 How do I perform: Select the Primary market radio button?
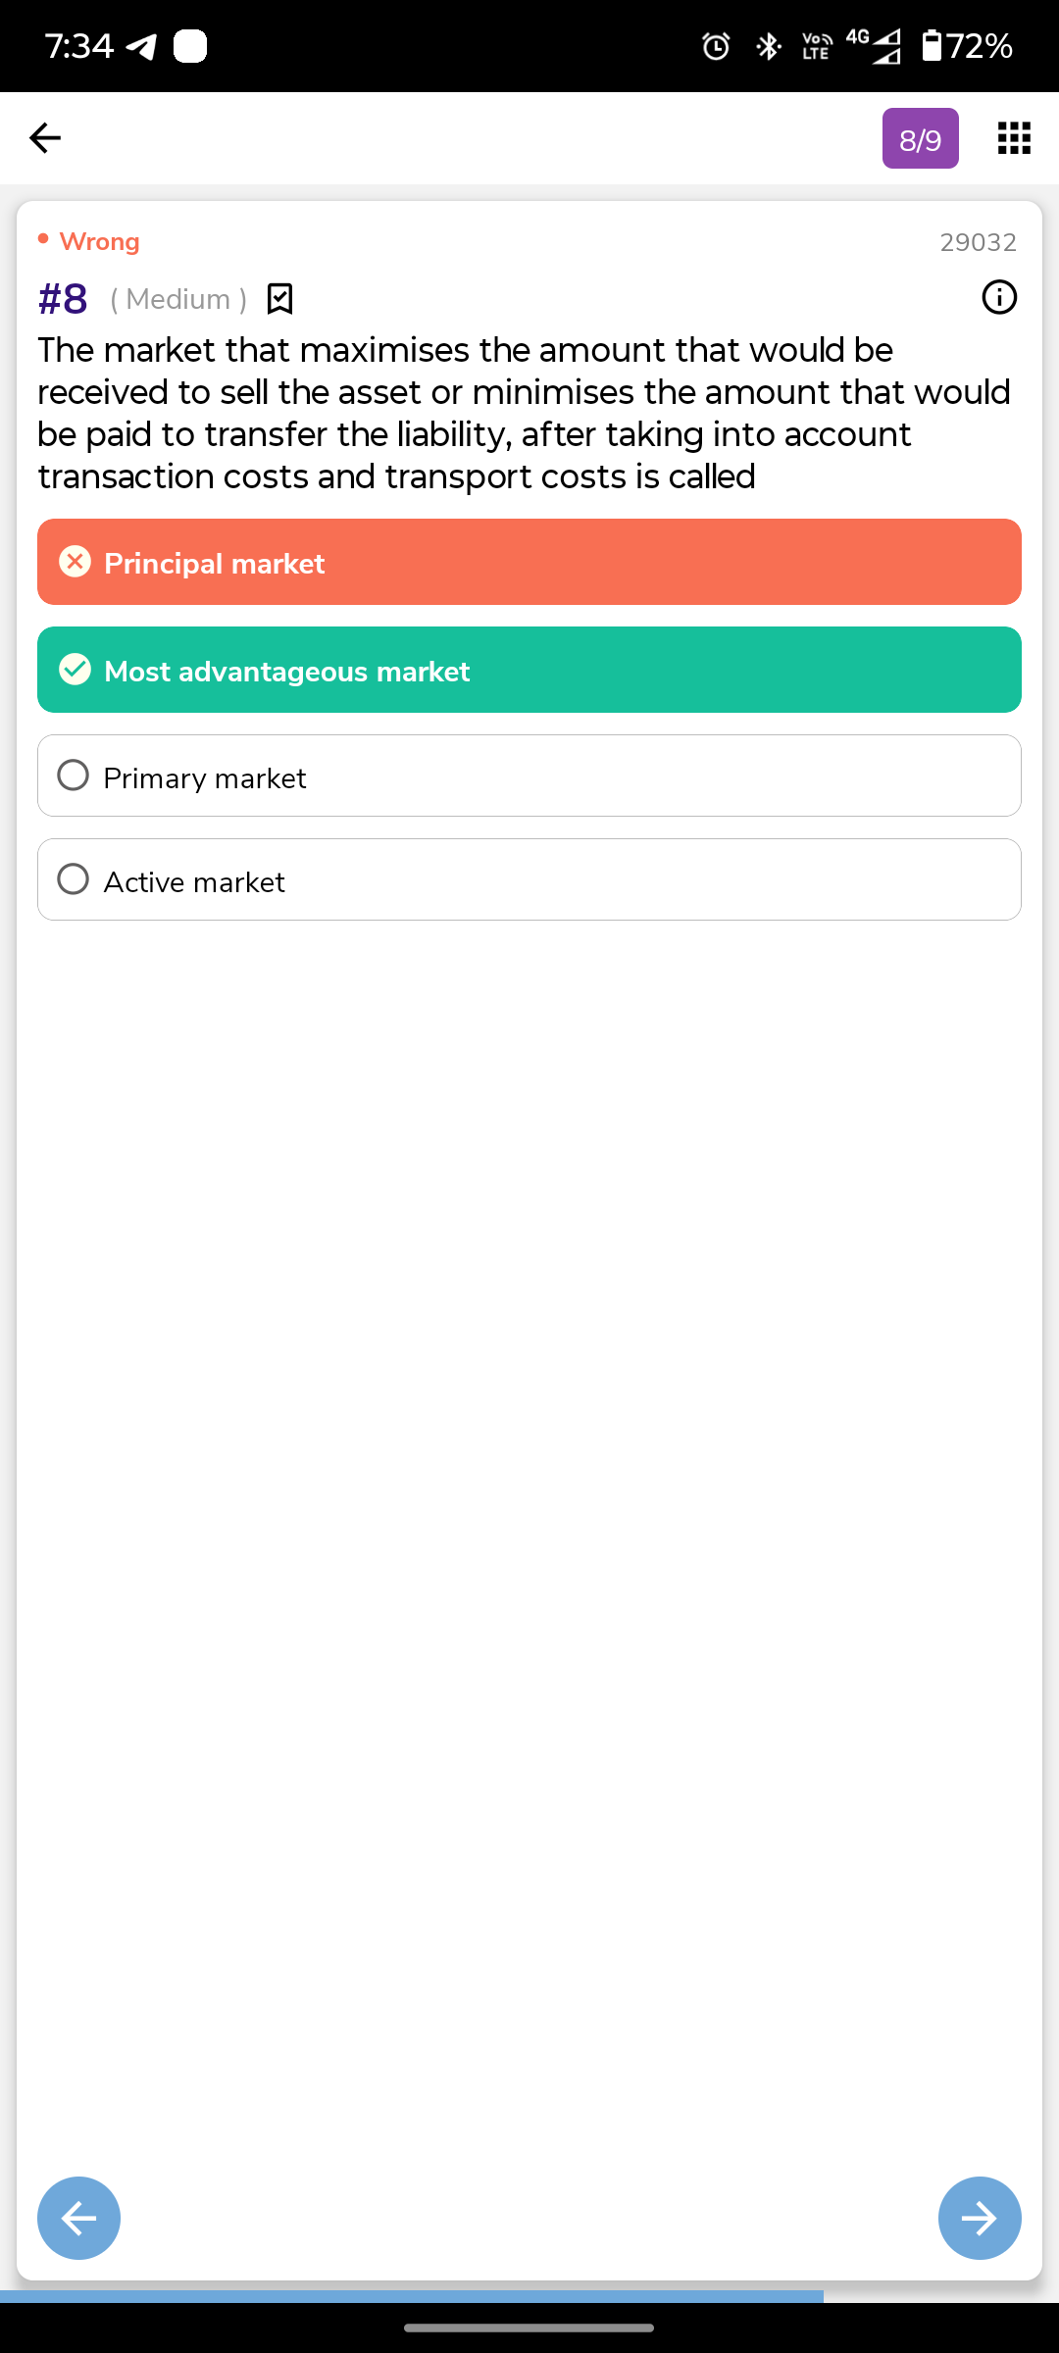point(74,776)
